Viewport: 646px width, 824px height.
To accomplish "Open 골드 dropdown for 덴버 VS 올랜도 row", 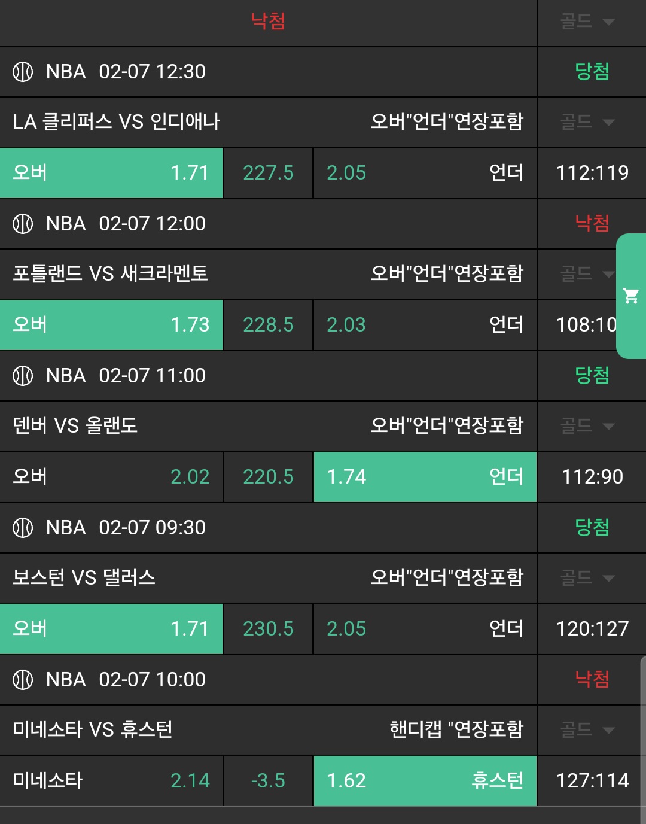I will [587, 427].
